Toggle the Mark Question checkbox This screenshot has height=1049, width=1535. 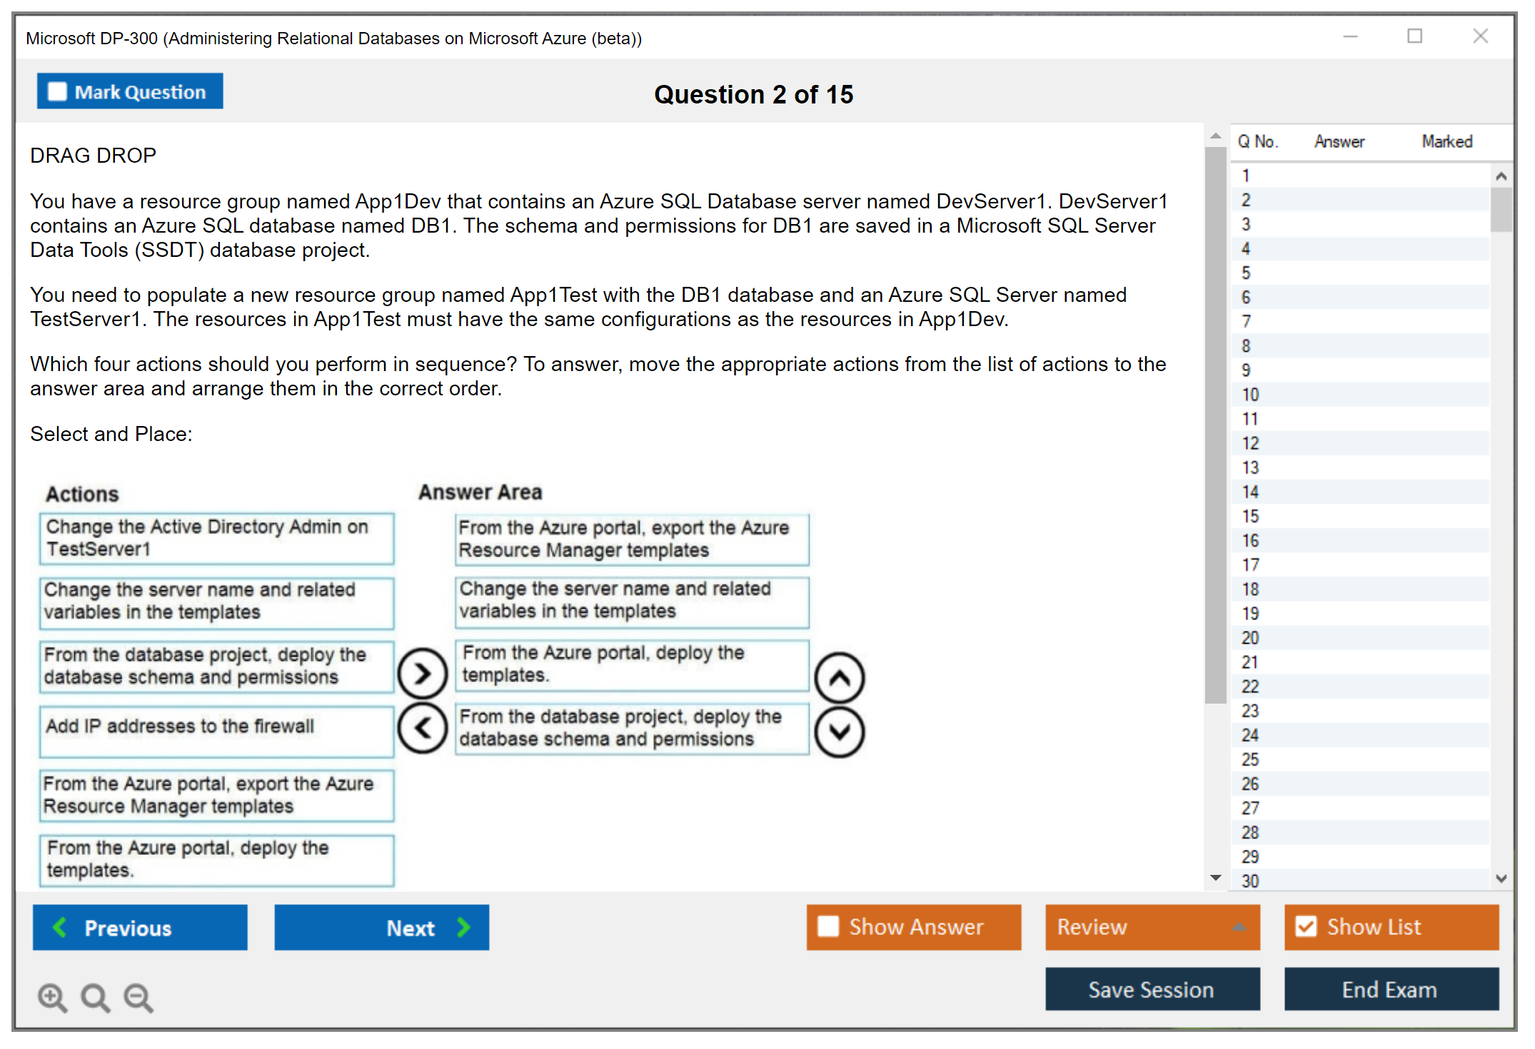point(57,92)
